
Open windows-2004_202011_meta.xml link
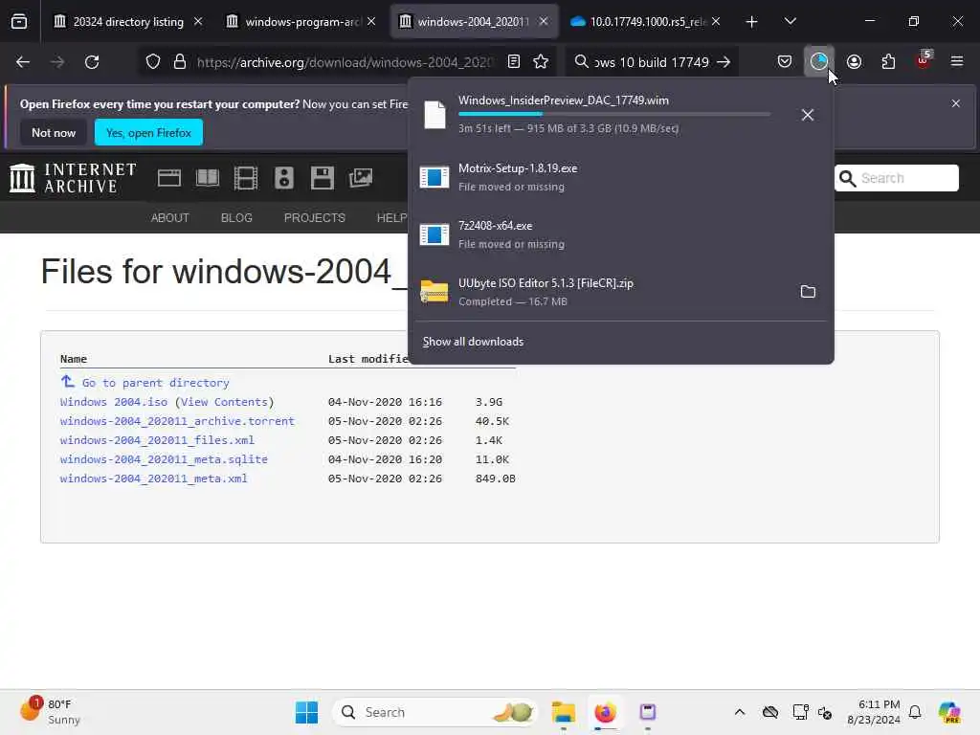(154, 479)
